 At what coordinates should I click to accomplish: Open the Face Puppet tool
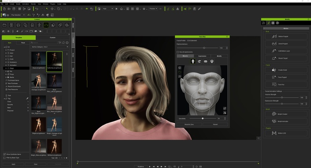286,77
